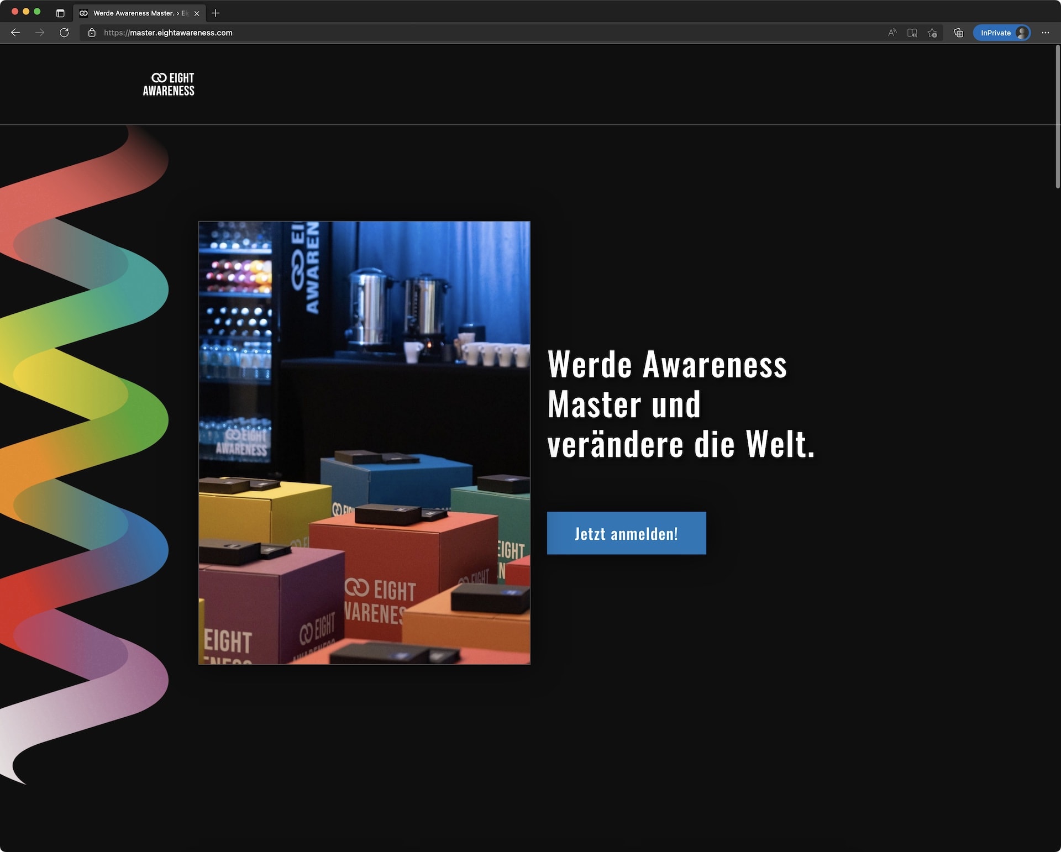Click the colorful boxes event photo
The height and width of the screenshot is (852, 1061).
(364, 443)
